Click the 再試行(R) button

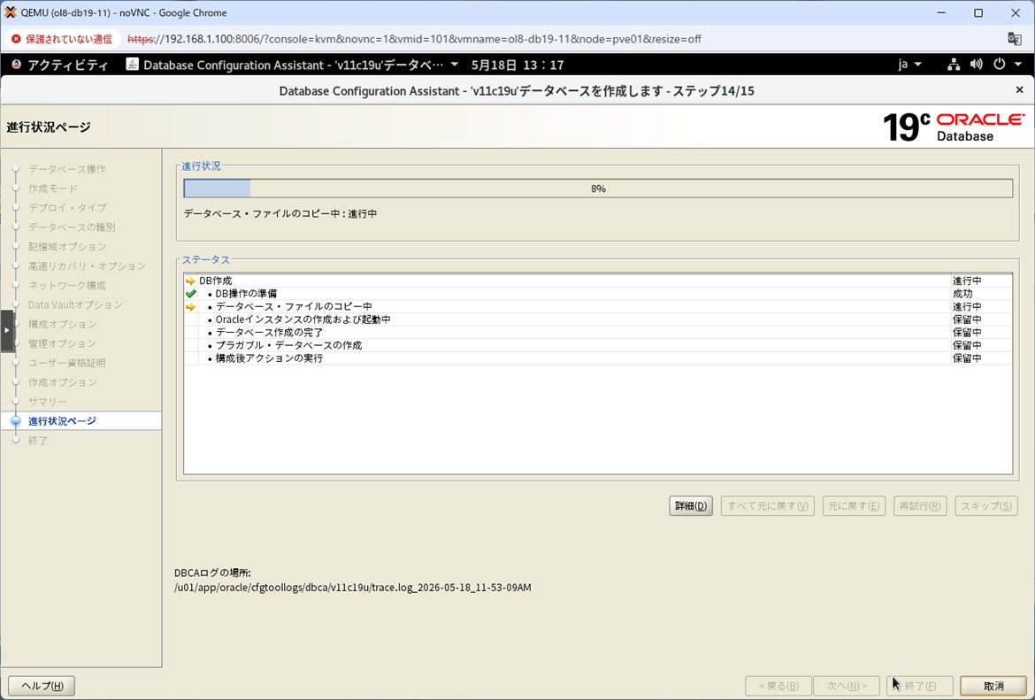(920, 506)
